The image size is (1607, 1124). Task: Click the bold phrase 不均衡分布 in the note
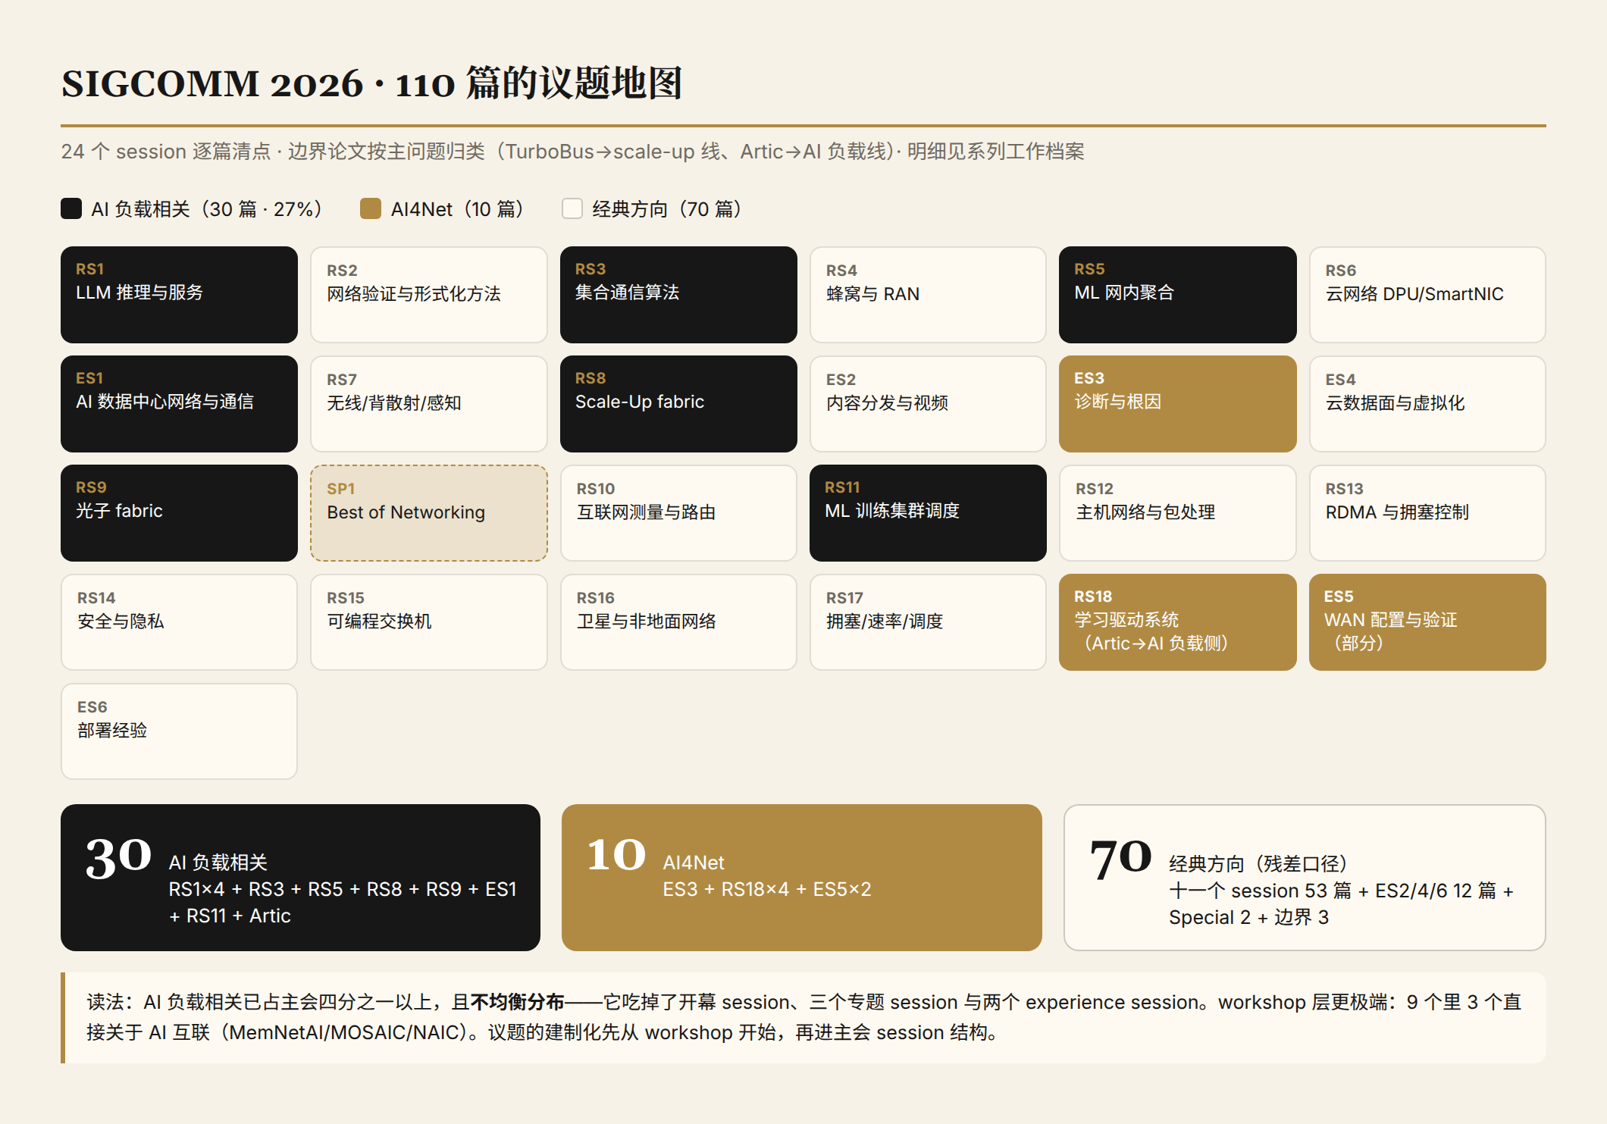tap(518, 1002)
